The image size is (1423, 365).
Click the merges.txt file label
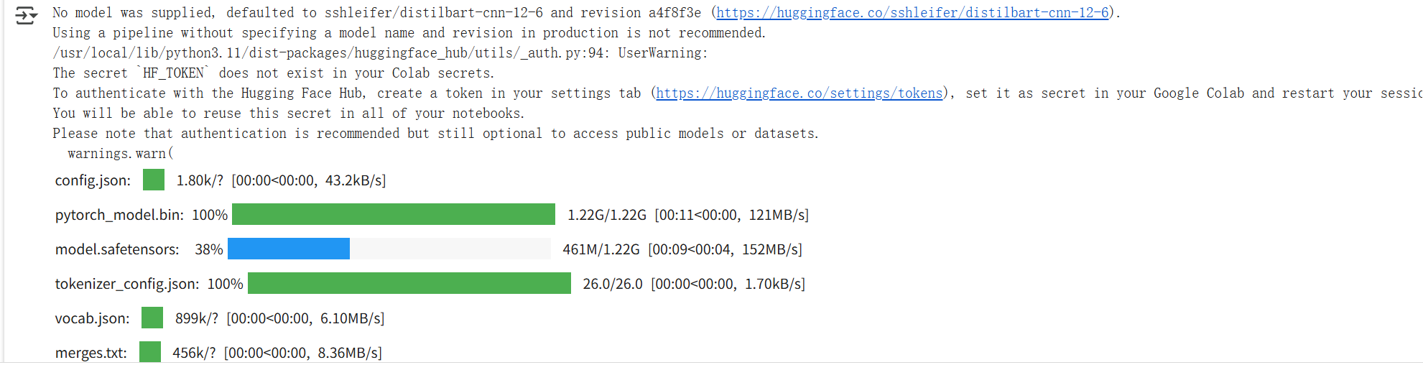[x=91, y=353]
